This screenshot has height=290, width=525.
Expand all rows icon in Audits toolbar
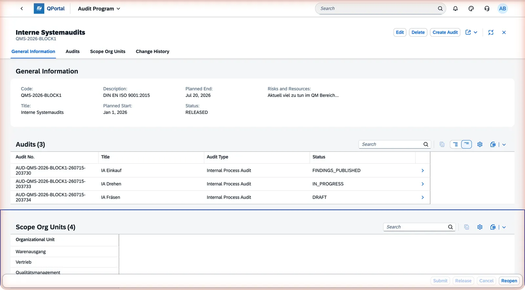click(x=455, y=144)
